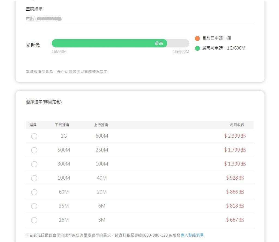Image resolution: width=279 pixels, height=242 pixels.
Task: Click the 600M upload speed cell
Action: click(102, 136)
